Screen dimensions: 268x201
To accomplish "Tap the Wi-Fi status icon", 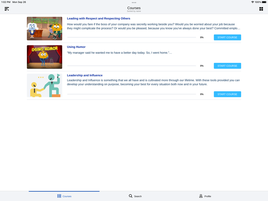I will pos(252,2).
